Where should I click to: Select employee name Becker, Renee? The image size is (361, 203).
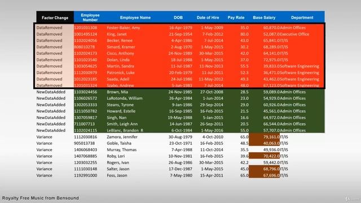click(120, 41)
